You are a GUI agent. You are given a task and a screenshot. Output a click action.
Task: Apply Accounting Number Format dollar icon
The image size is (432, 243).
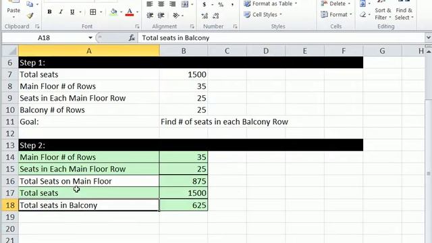click(204, 5)
